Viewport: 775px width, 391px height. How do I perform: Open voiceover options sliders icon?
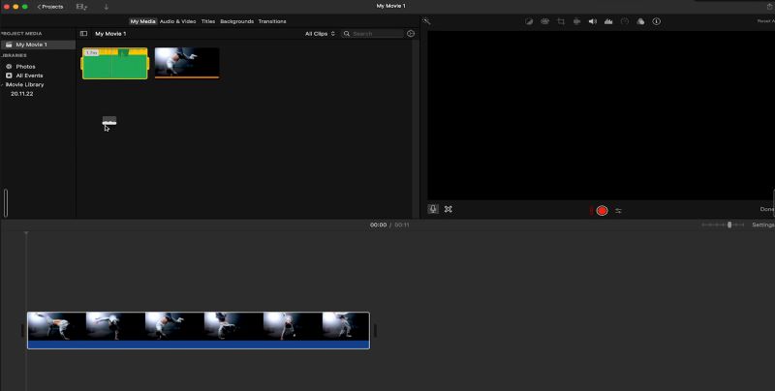click(x=618, y=211)
